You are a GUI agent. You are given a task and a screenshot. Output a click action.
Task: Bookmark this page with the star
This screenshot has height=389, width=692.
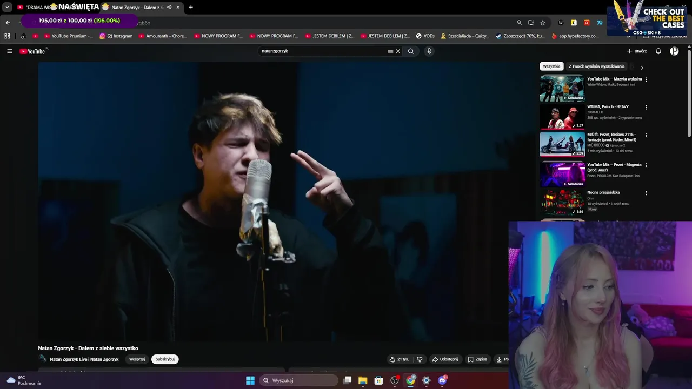pyautogui.click(x=543, y=23)
